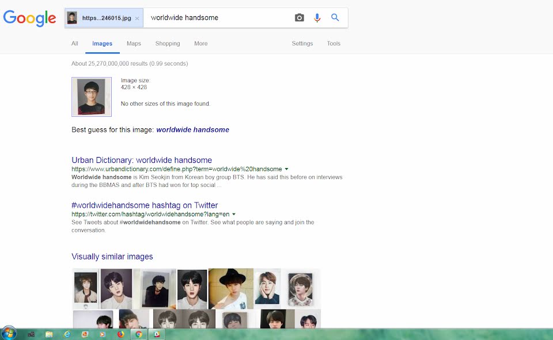Launch Windows Media Player from taskbar
The height and width of the screenshot is (340, 553).
pos(103,334)
